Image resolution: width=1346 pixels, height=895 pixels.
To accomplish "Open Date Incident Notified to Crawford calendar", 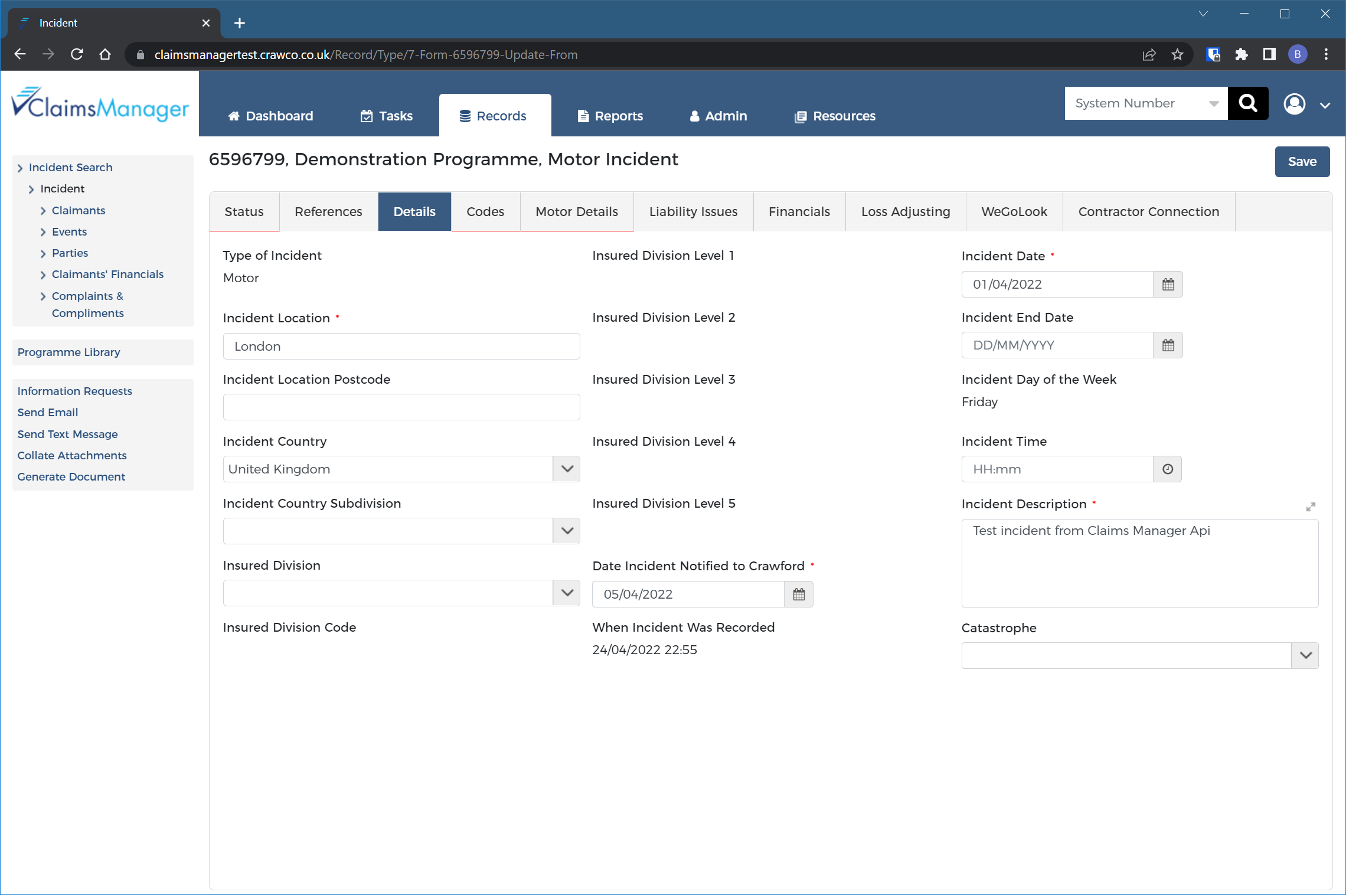I will [x=799, y=595].
